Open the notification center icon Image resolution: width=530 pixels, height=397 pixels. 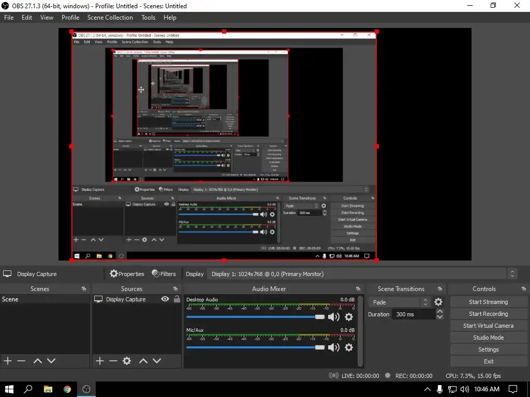(513, 389)
